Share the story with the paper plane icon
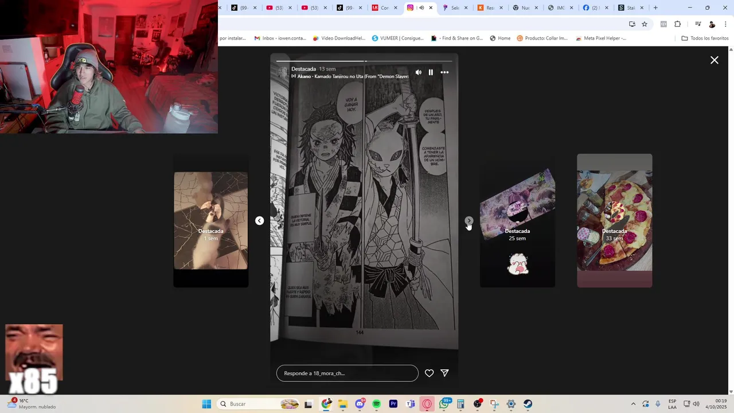 point(444,373)
